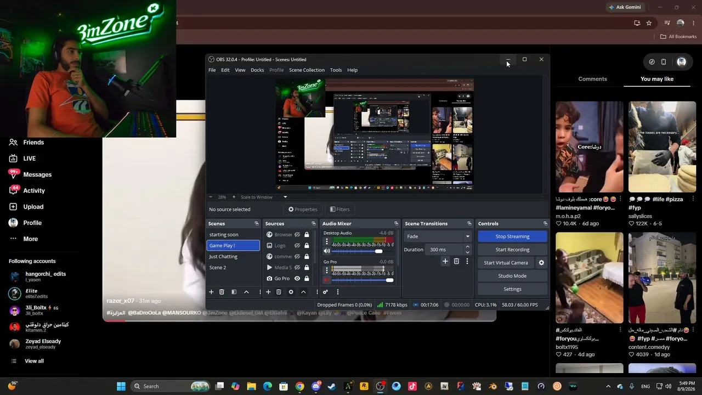Open Windows Start menu

[x=121, y=386]
